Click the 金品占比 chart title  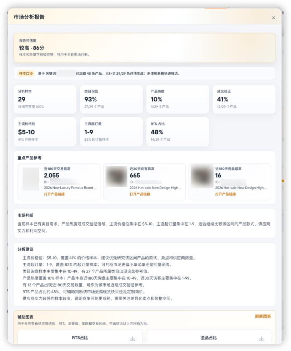(209, 338)
